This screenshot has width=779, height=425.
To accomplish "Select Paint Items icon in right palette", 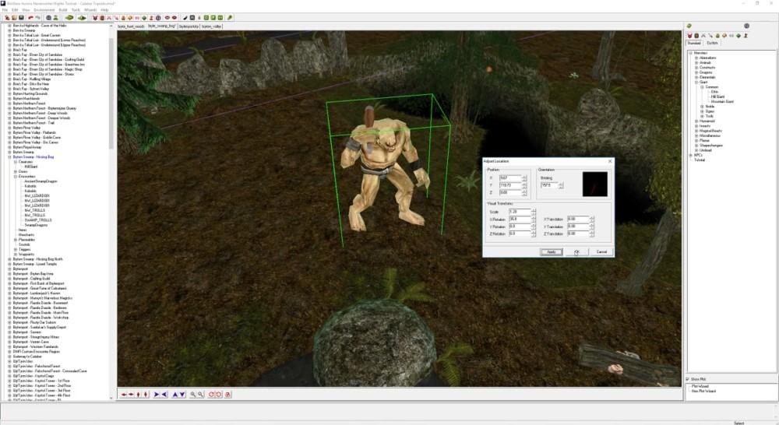I will tap(710, 36).
